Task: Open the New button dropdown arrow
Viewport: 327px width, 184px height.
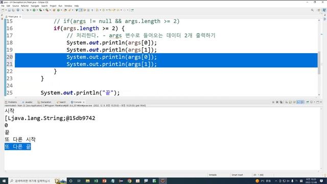Action: 6,10
